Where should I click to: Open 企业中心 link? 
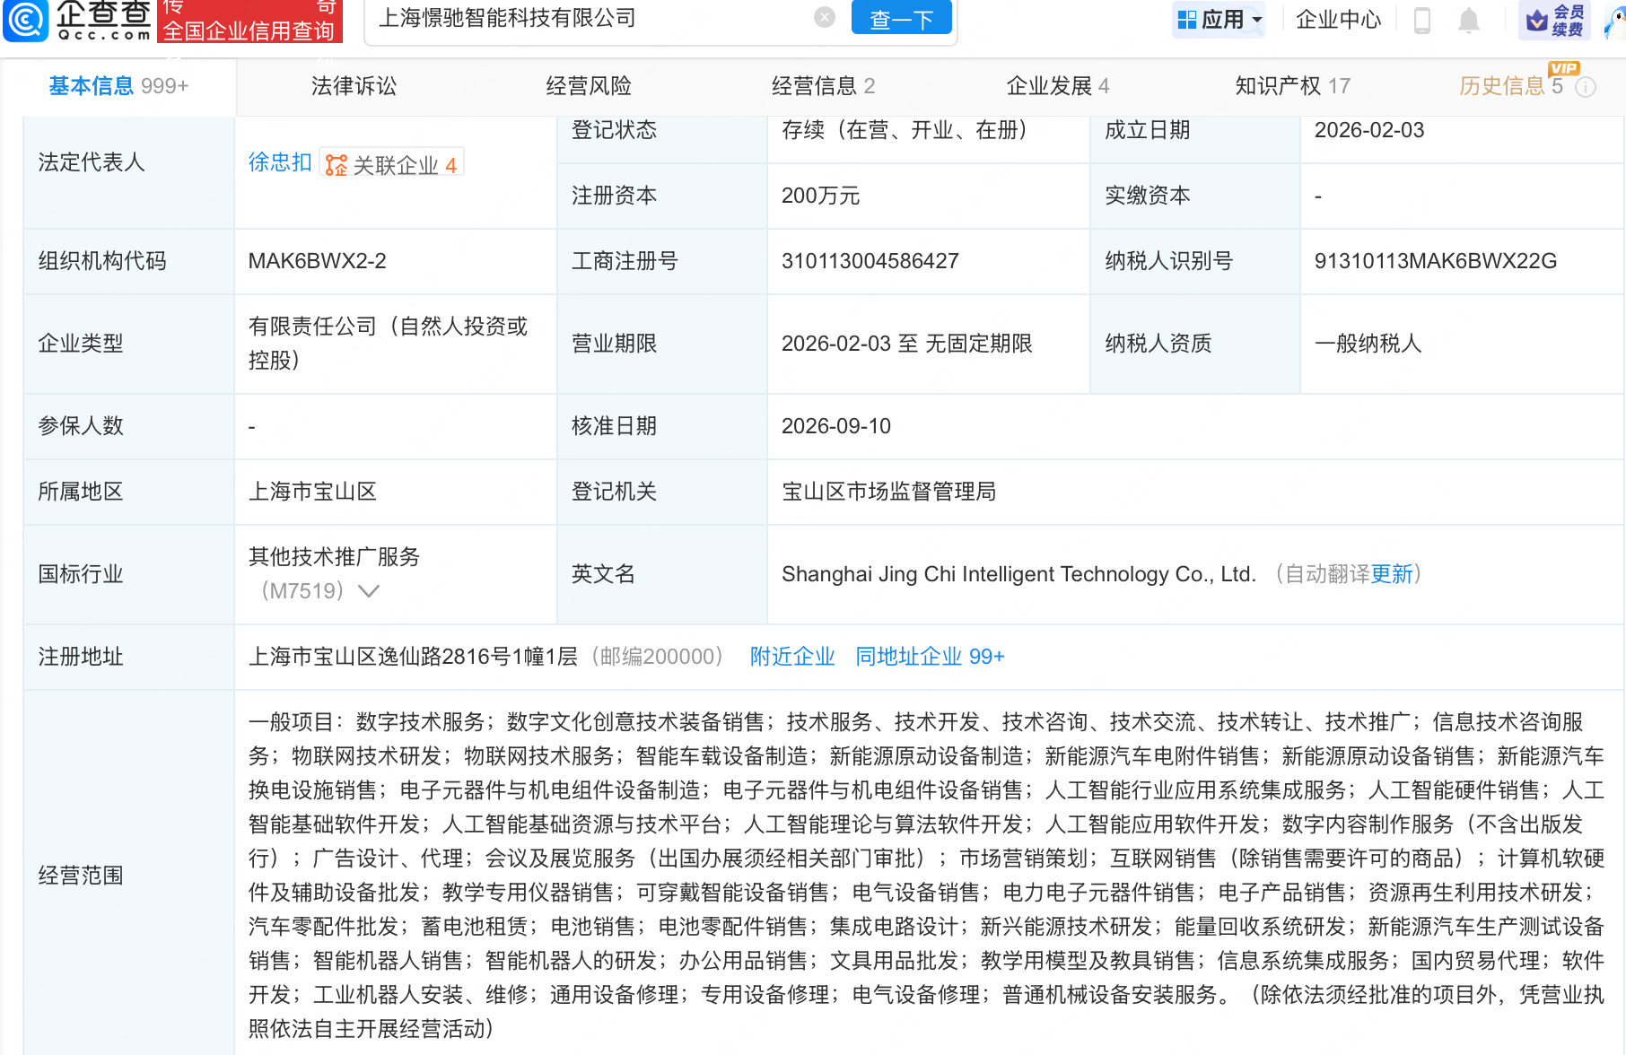[x=1338, y=19]
